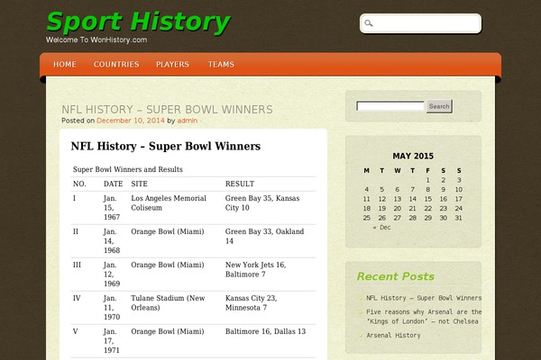The height and width of the screenshot is (360, 541).
Task: Click the NO. column header
Action: pyautogui.click(x=79, y=184)
